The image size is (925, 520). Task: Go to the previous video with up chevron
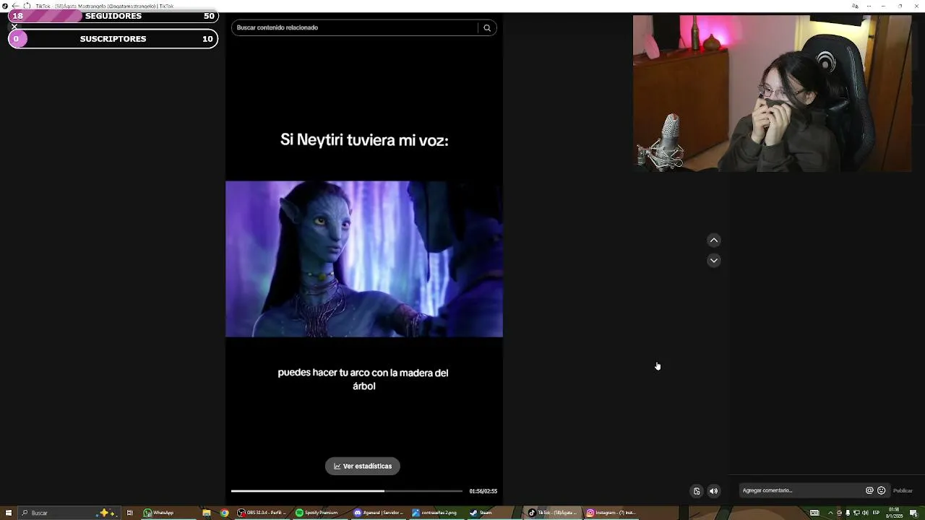tap(714, 240)
